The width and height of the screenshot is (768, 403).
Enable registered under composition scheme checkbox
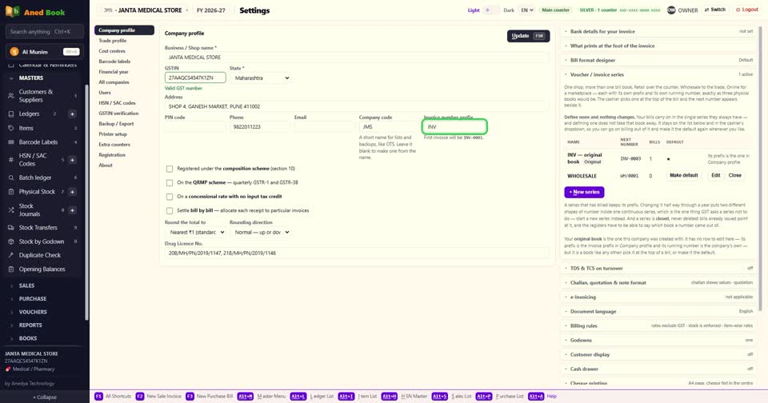170,169
